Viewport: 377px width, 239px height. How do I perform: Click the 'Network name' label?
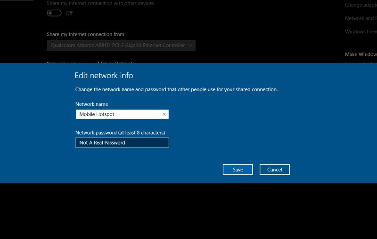(x=91, y=104)
